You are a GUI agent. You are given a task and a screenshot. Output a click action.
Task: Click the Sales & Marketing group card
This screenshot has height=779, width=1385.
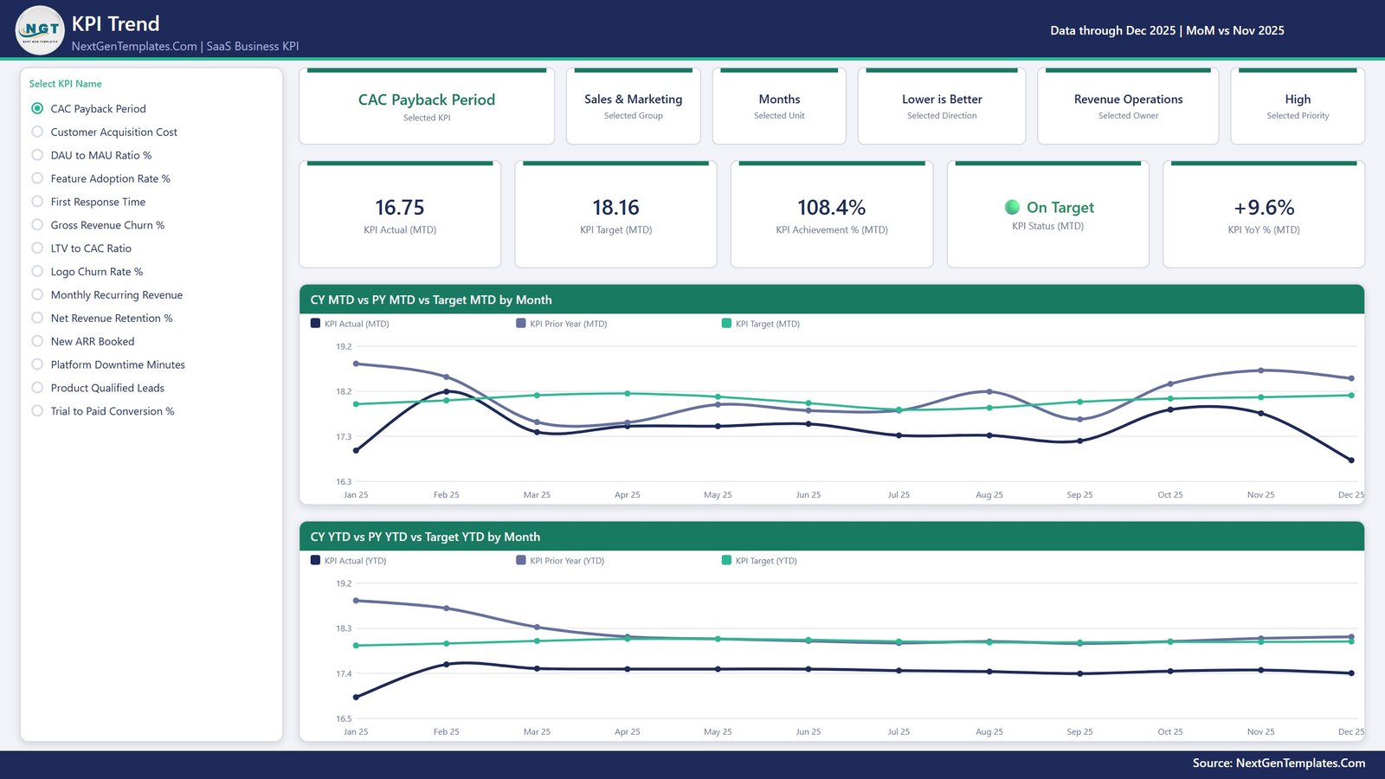(634, 106)
